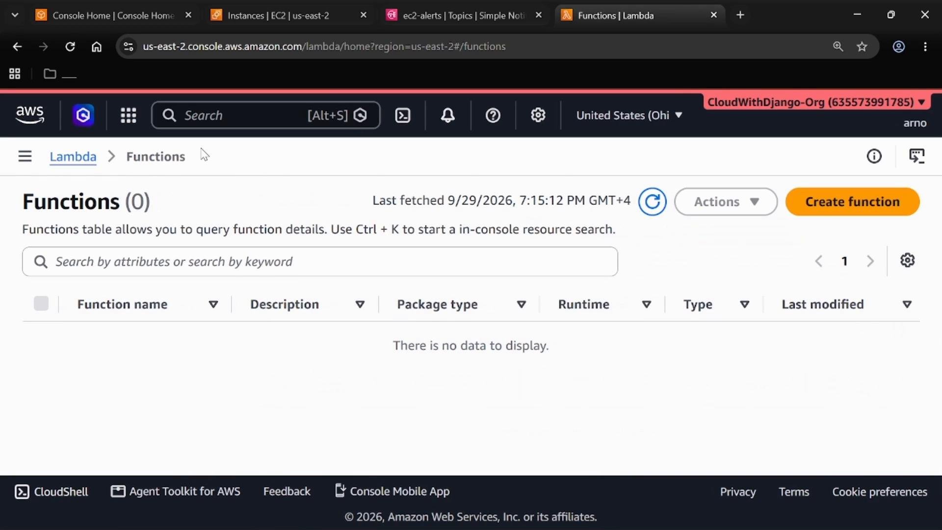This screenshot has height=530, width=942.
Task: Follow the Lambda breadcrumb link
Action: point(73,157)
